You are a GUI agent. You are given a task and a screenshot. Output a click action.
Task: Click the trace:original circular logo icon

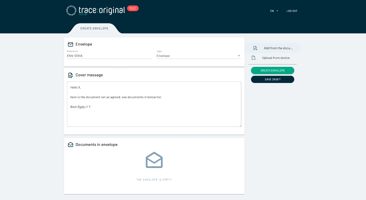pos(71,10)
